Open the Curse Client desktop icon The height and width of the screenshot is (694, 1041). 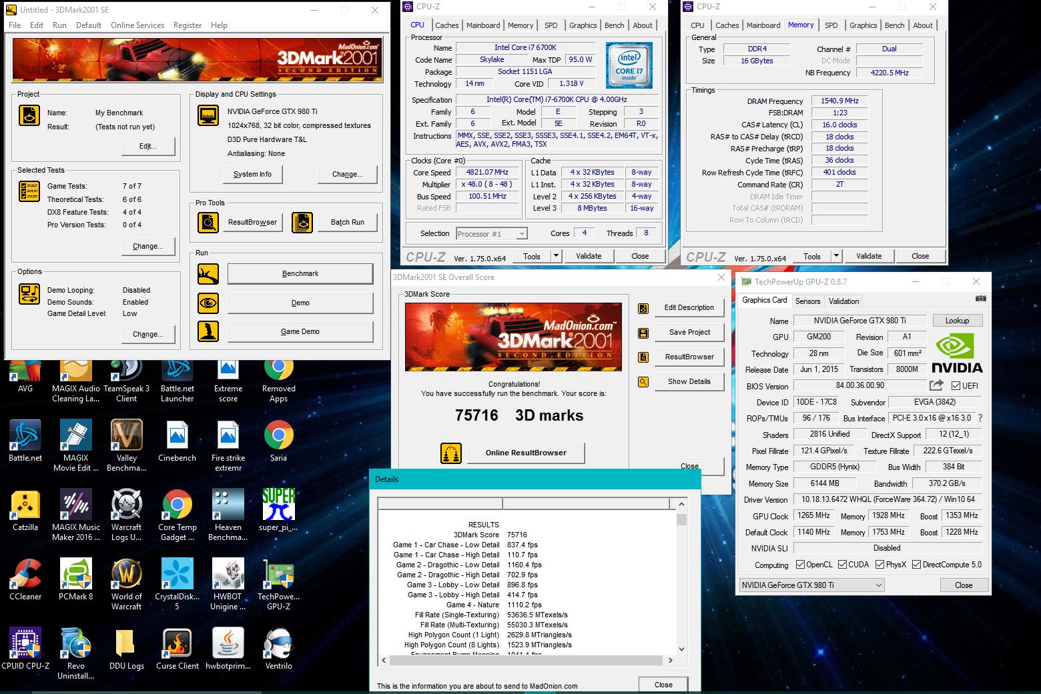click(x=178, y=649)
